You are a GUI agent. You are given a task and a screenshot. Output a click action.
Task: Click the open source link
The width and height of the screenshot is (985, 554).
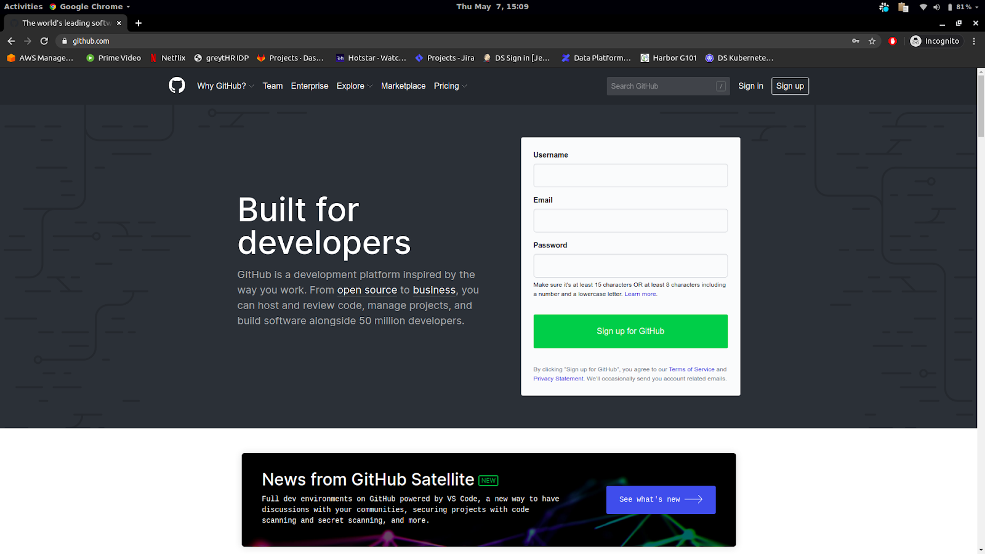click(367, 290)
